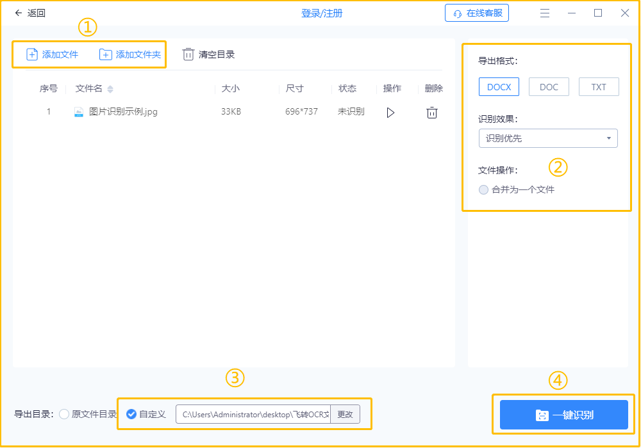Click 添加文件 add file button

pyautogui.click(x=53, y=54)
